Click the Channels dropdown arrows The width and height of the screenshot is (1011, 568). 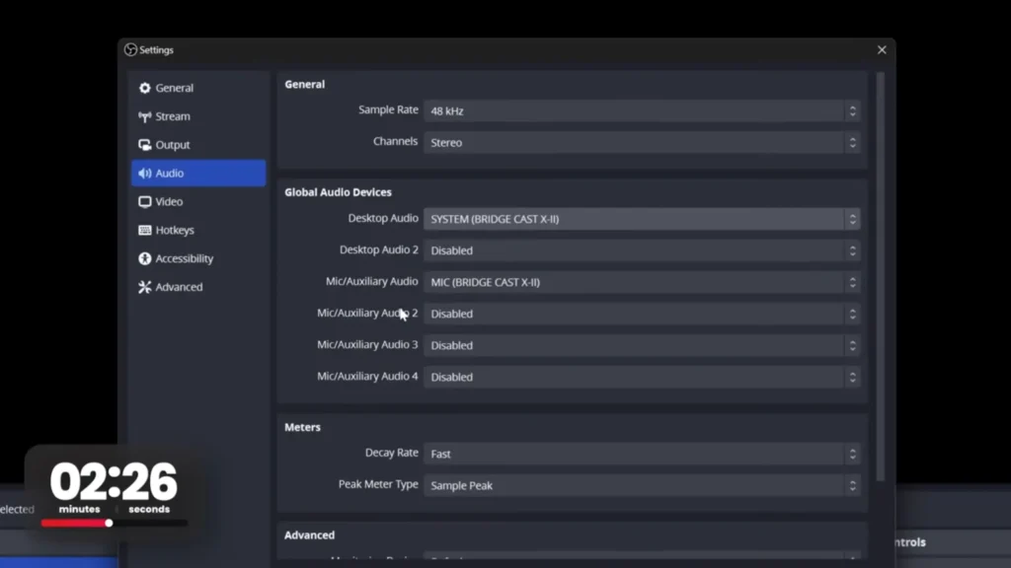[852, 142]
